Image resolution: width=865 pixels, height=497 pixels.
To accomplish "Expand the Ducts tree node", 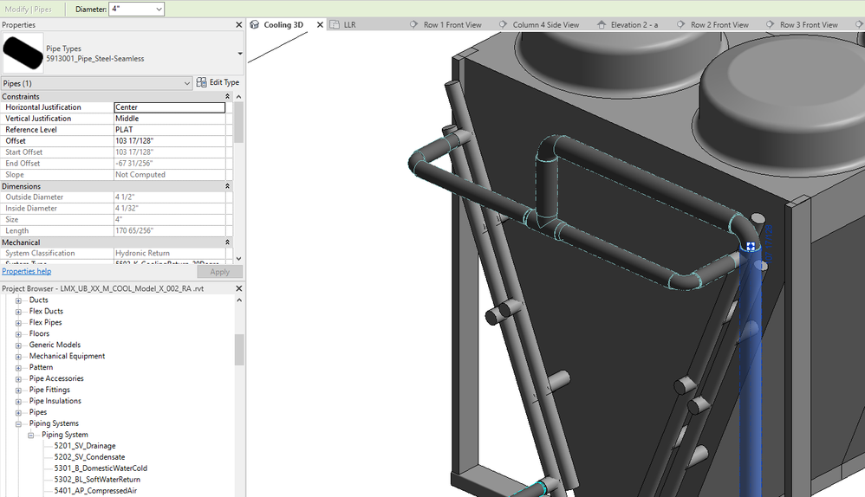I will (x=18, y=300).
